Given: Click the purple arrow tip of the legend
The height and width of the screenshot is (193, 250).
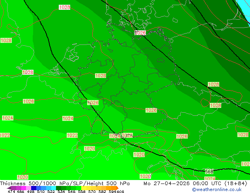Looking at the screenshot, I should pos(9,188).
